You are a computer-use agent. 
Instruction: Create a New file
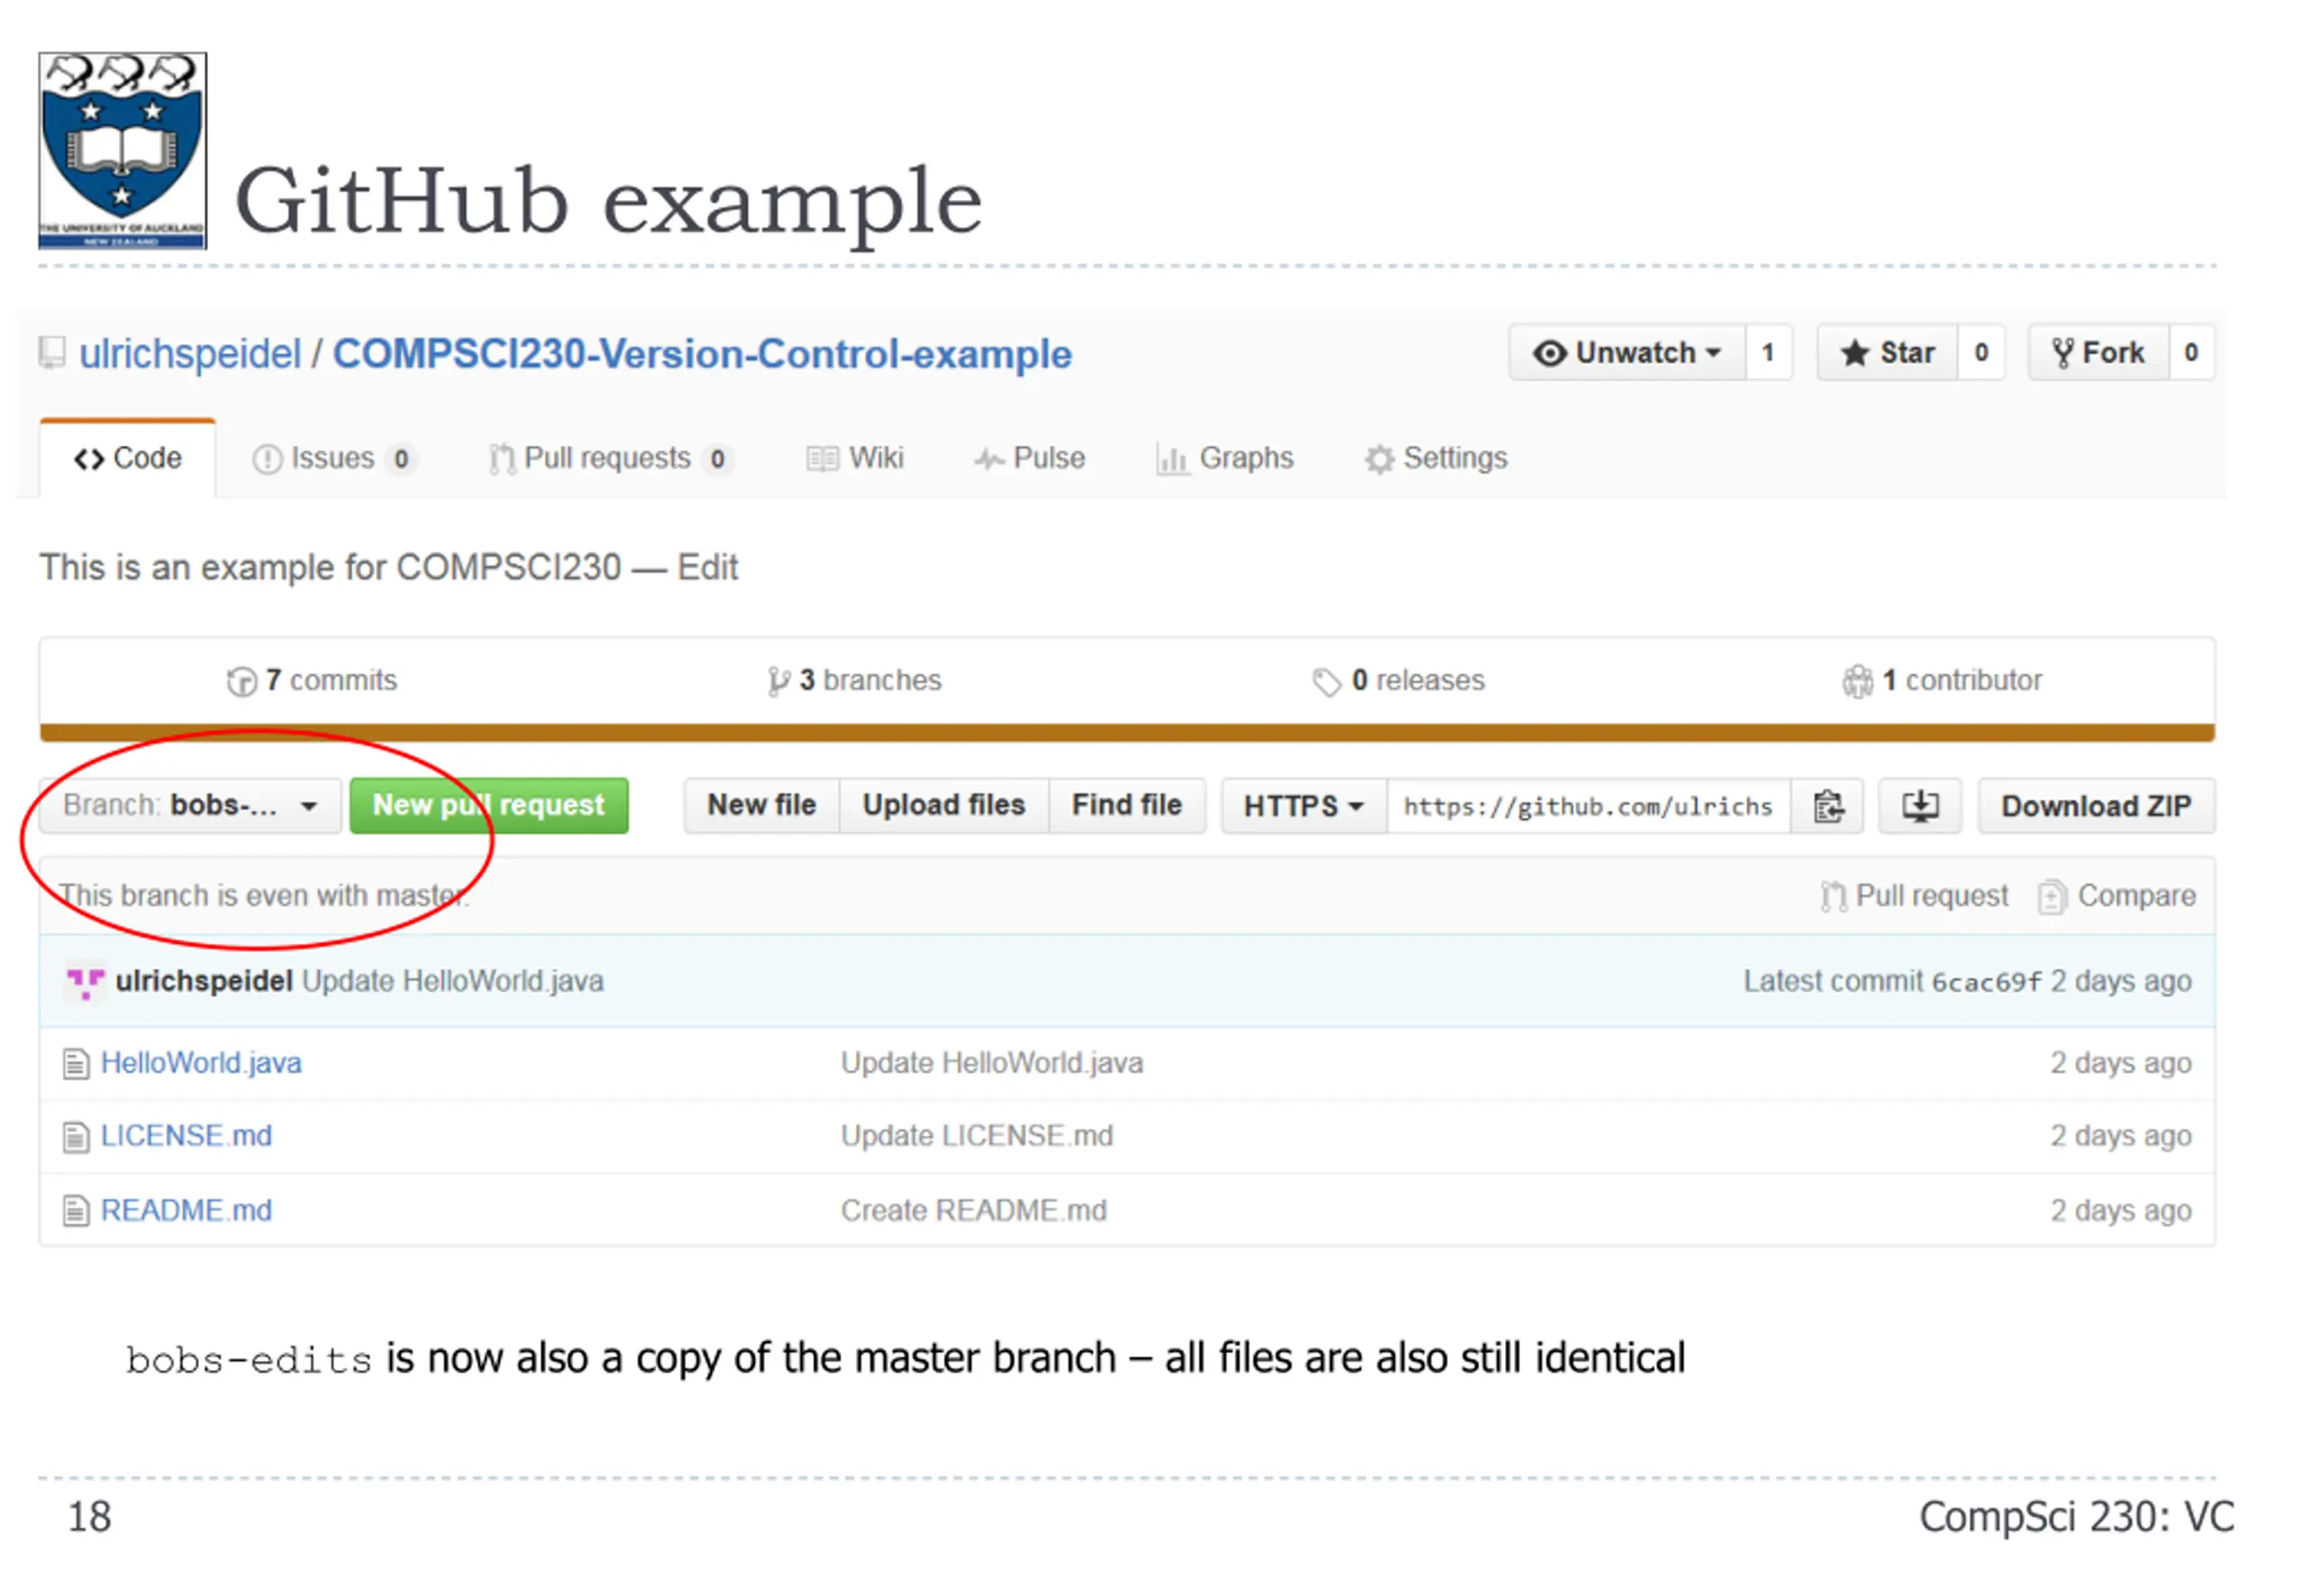[761, 805]
